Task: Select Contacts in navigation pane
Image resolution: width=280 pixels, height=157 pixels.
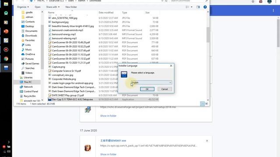Action: (x=28, y=21)
